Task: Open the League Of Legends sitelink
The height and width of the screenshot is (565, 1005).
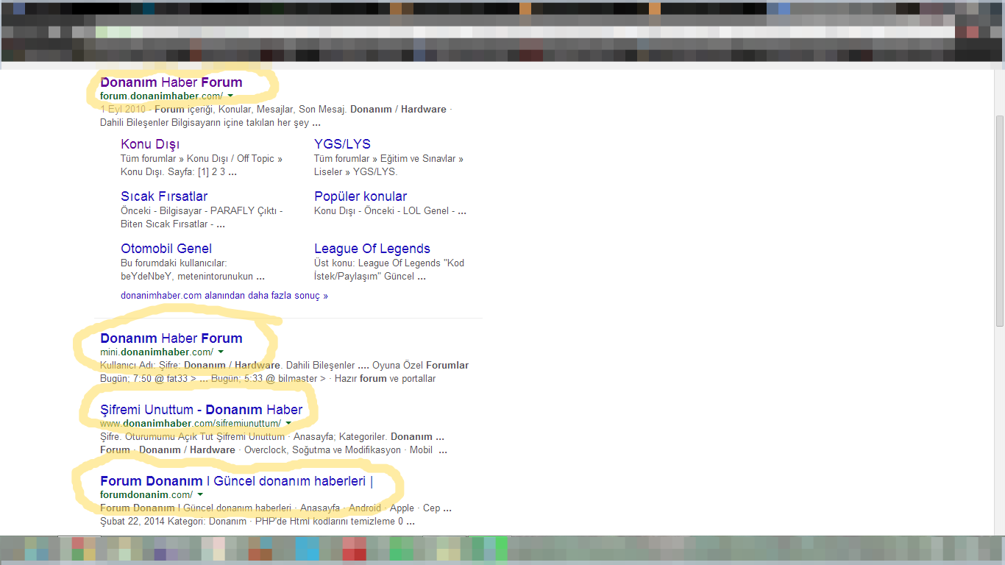Action: [x=372, y=249]
